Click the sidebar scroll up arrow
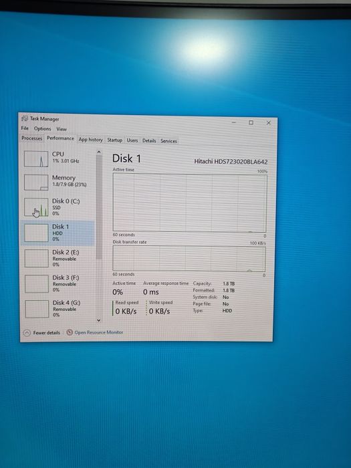The height and width of the screenshot is (468, 351). (99, 152)
